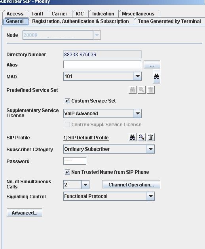Screen dimensions: 205x249
Task: Expand the Supplementary Service License dropdown
Action: (137, 113)
